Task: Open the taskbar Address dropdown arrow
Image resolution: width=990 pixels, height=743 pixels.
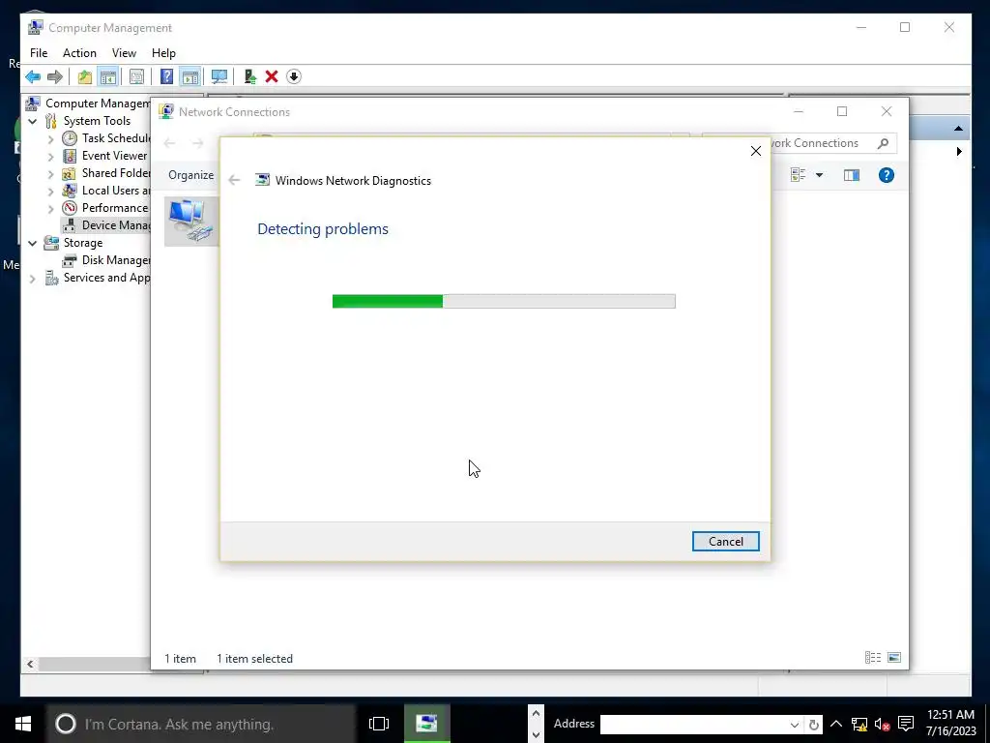Action: pyautogui.click(x=795, y=725)
